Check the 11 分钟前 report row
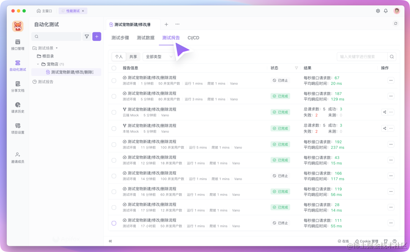This screenshot has height=252, width=410. [x=114, y=144]
